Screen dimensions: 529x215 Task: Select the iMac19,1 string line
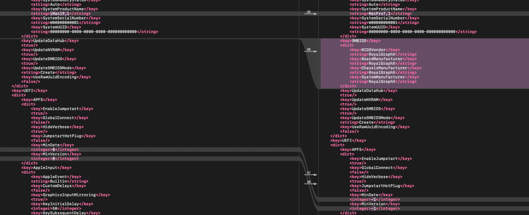pyautogui.click(x=61, y=14)
